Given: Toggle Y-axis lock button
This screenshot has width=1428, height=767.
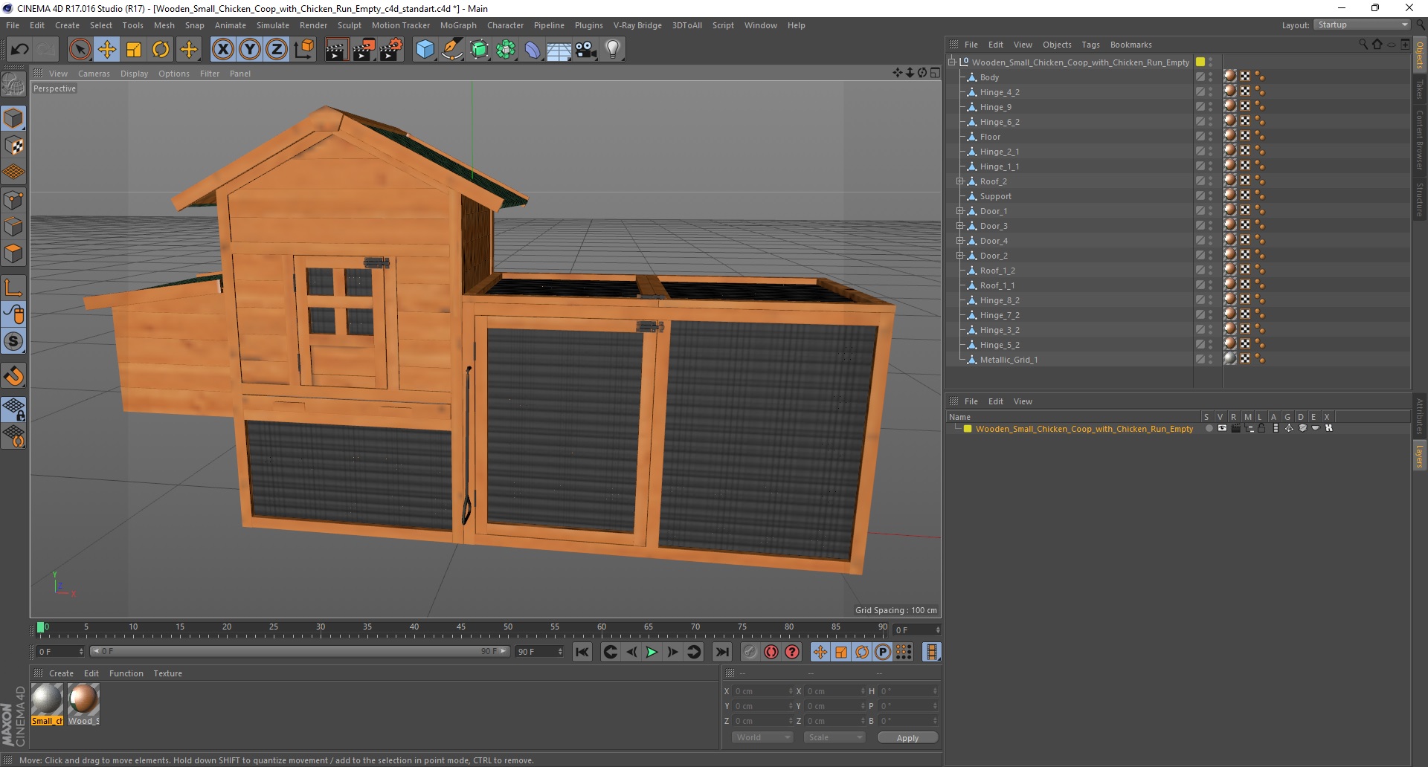Looking at the screenshot, I should pos(250,50).
